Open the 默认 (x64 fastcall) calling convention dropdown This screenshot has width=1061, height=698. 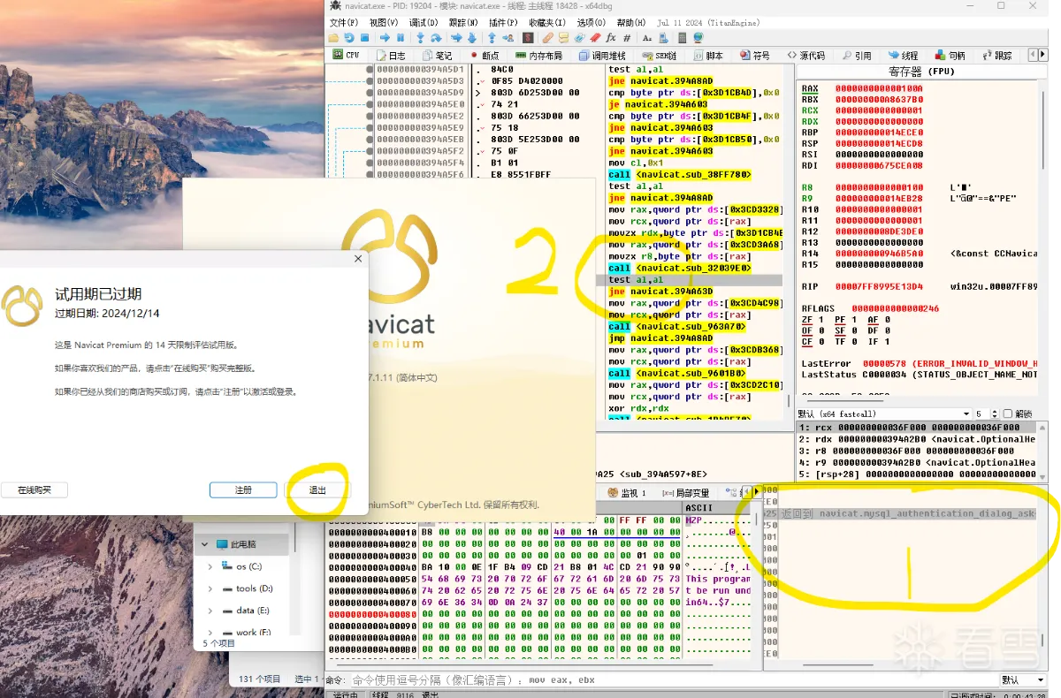click(x=884, y=413)
